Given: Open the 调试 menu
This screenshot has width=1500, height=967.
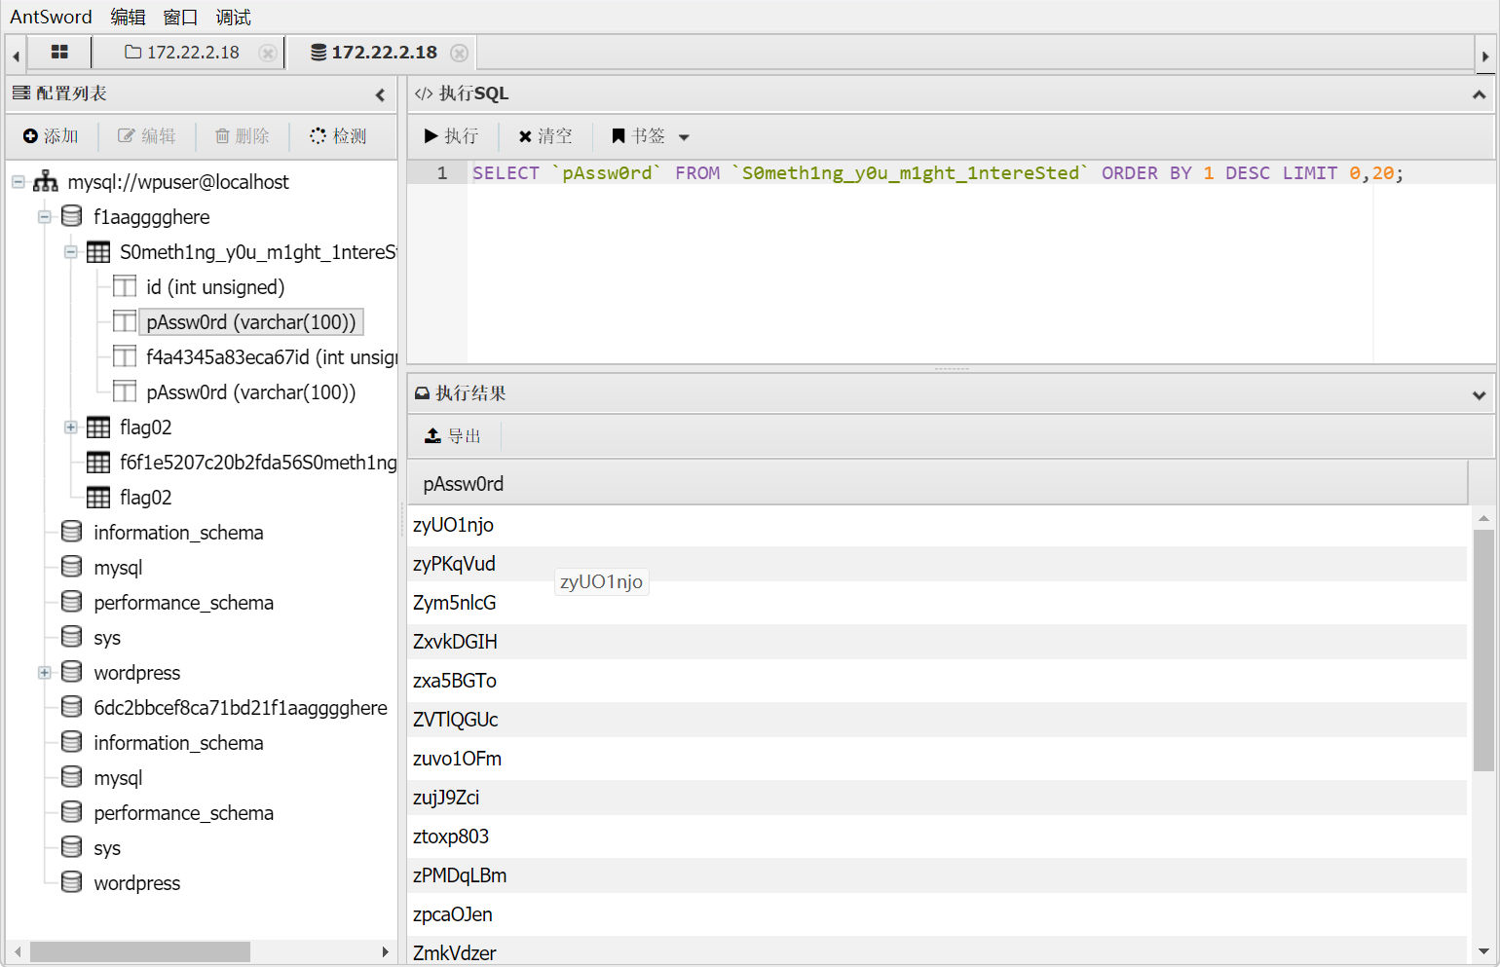Looking at the screenshot, I should pos(233,17).
